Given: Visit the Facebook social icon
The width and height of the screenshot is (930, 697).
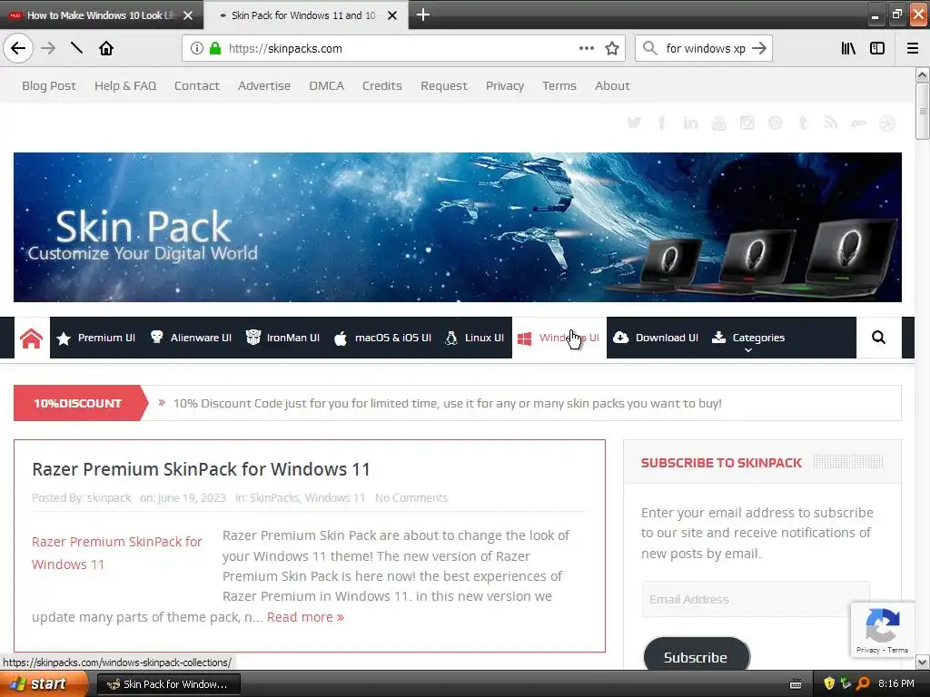Looking at the screenshot, I should tap(662, 123).
